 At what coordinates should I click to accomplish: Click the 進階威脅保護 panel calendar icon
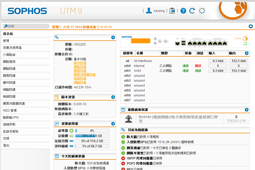(123, 110)
